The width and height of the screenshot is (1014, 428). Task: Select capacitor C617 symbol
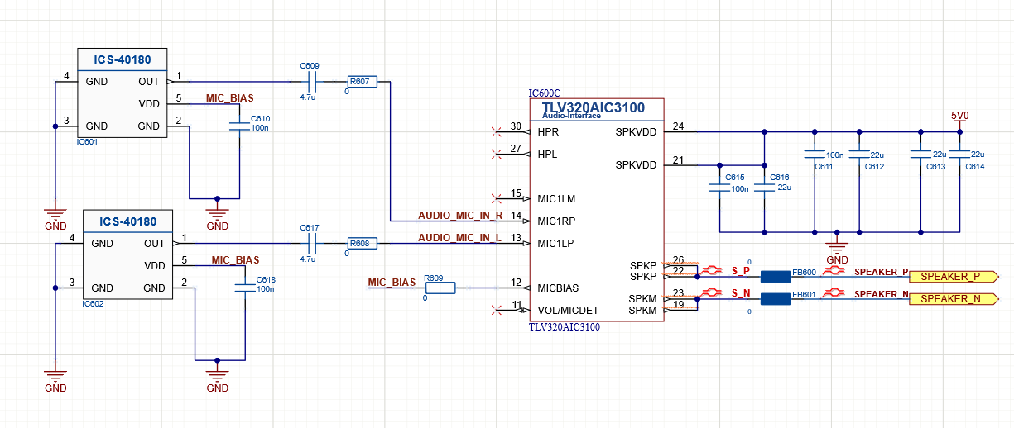tap(311, 243)
